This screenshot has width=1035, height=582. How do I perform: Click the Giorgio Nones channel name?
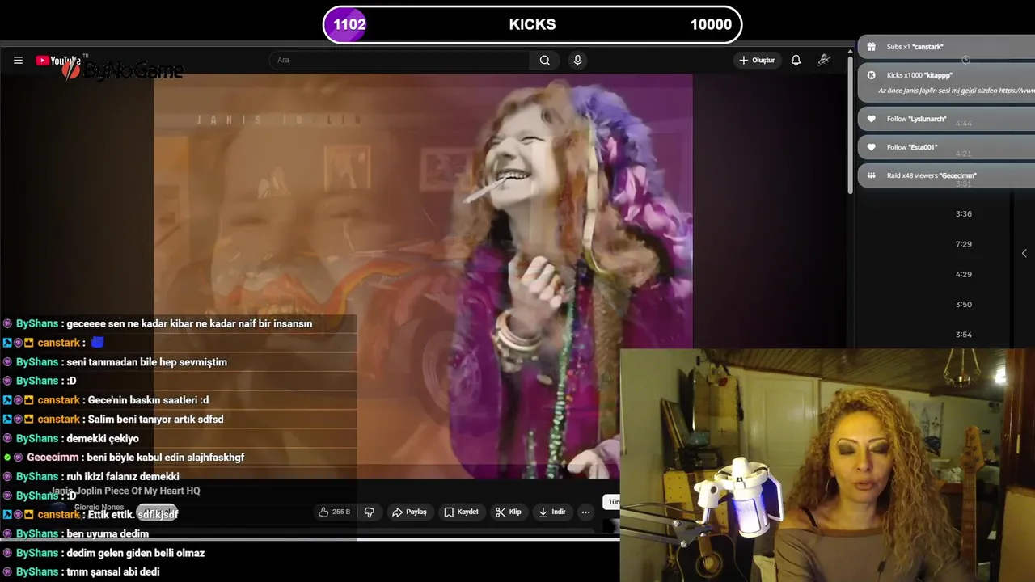pyautogui.click(x=99, y=508)
